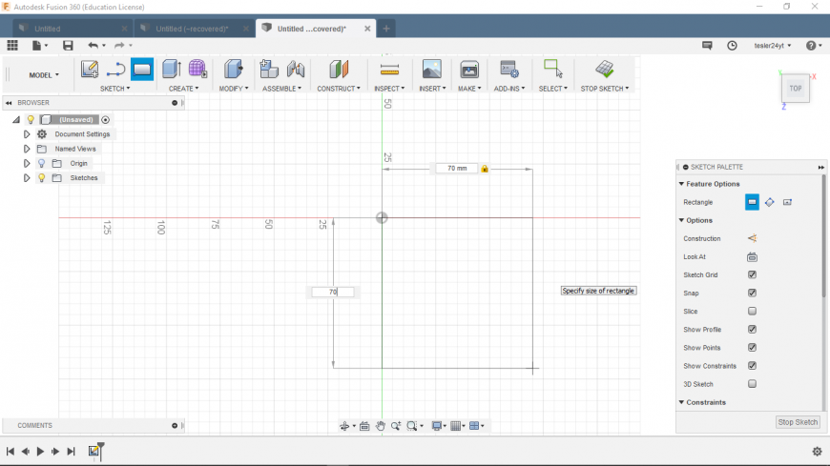The height and width of the screenshot is (466, 830).
Task: Disable the Sketch Grid checkbox
Action: [x=752, y=275]
